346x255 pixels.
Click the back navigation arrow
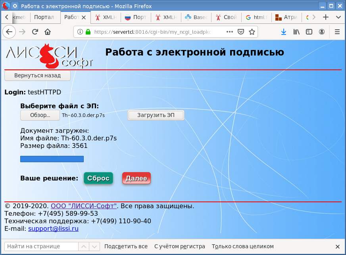pos(9,32)
